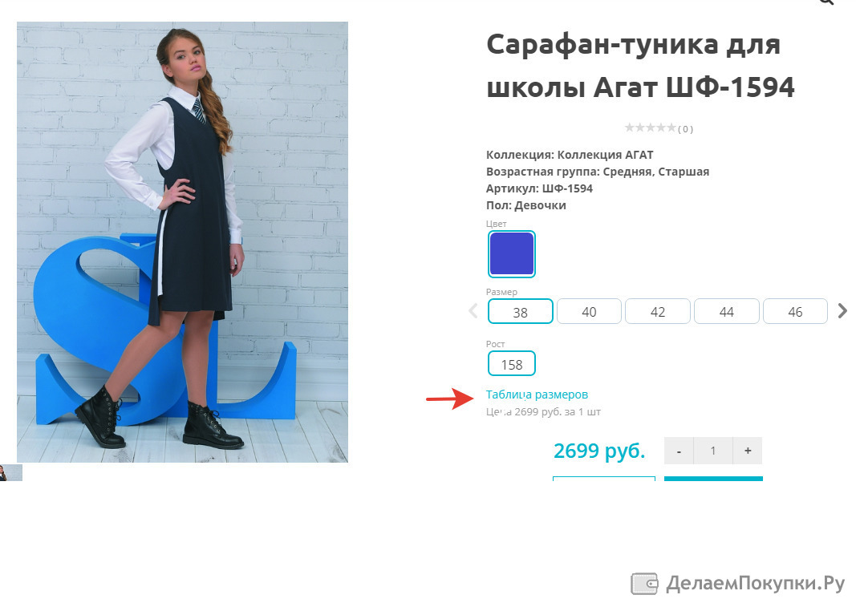Show next sizes with right chevron
The width and height of the screenshot is (856, 607).
[x=842, y=310]
